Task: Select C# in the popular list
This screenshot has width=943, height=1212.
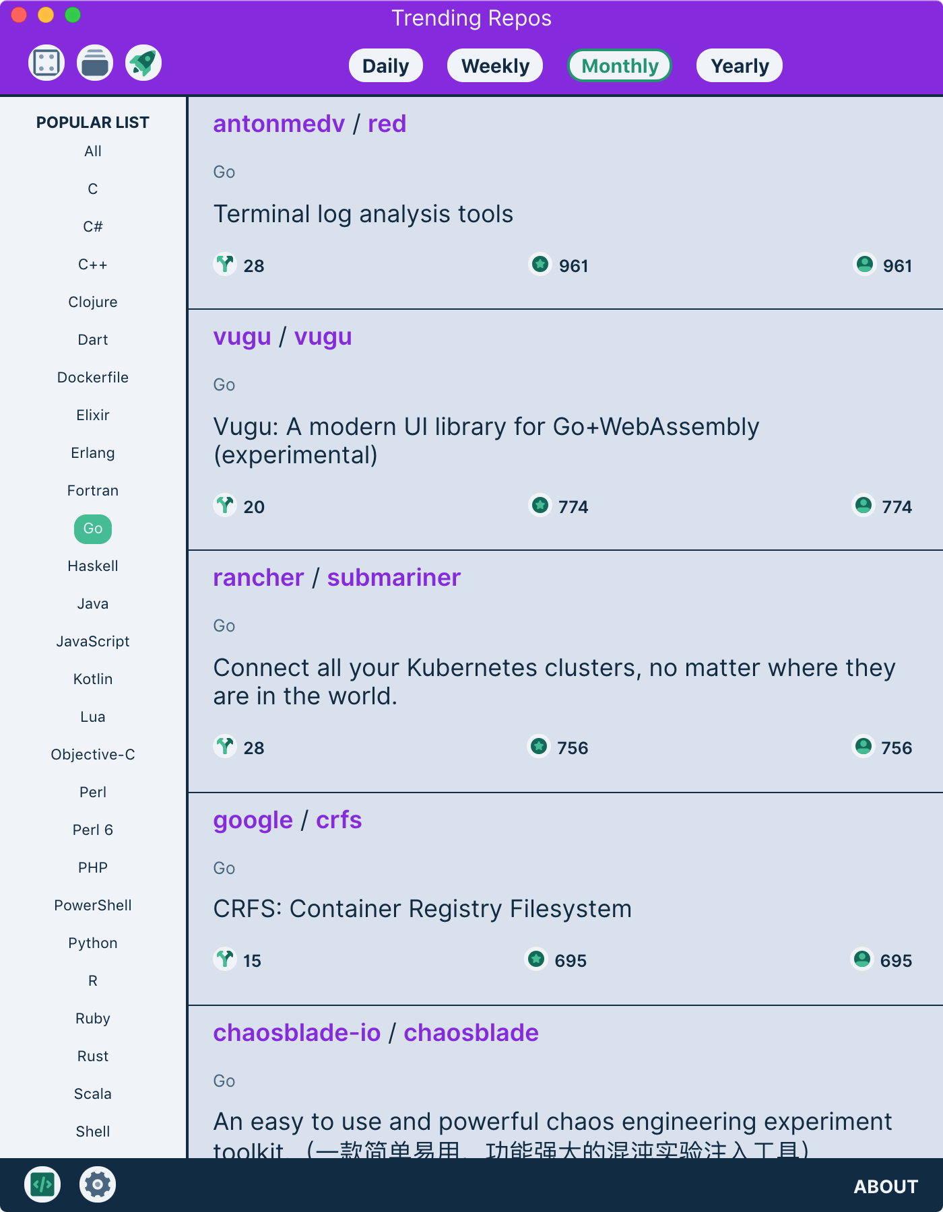Action: click(93, 227)
